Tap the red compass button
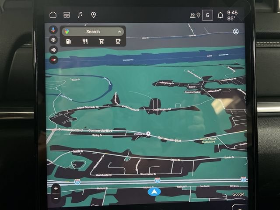280x210 pixels. (53, 60)
